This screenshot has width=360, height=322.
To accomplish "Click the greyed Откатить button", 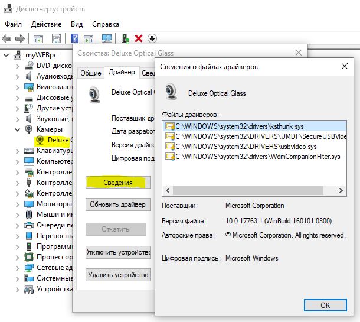I will point(116,229).
